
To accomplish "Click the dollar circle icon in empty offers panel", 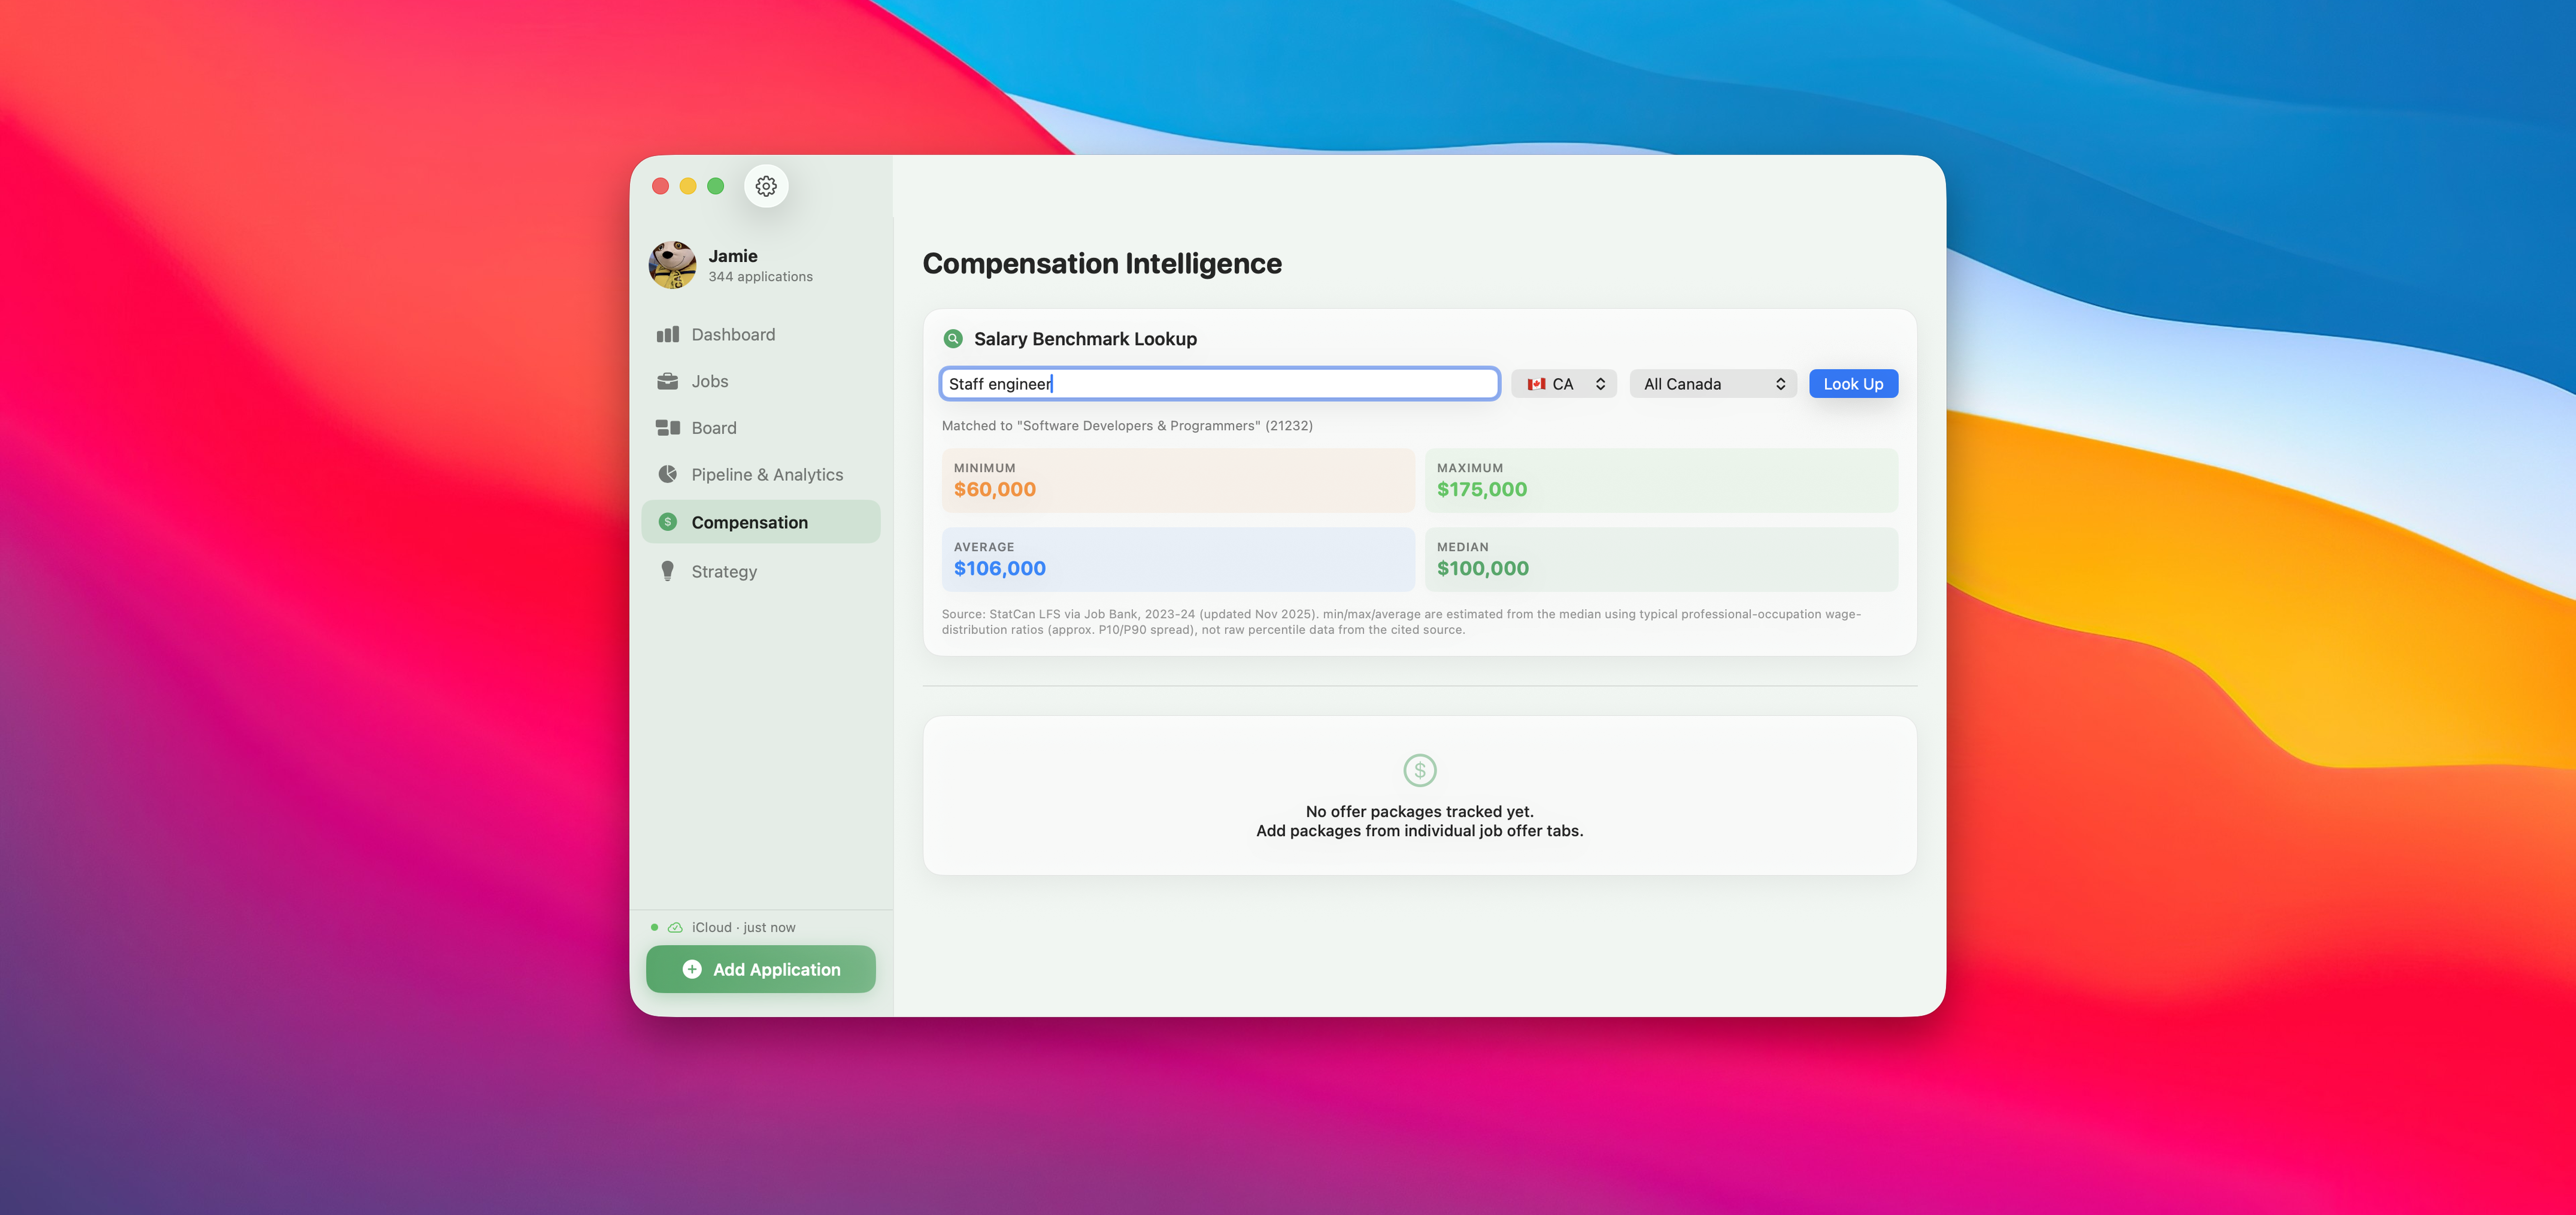I will [1419, 770].
